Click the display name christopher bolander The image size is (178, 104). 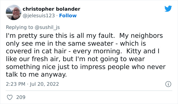click(51, 9)
